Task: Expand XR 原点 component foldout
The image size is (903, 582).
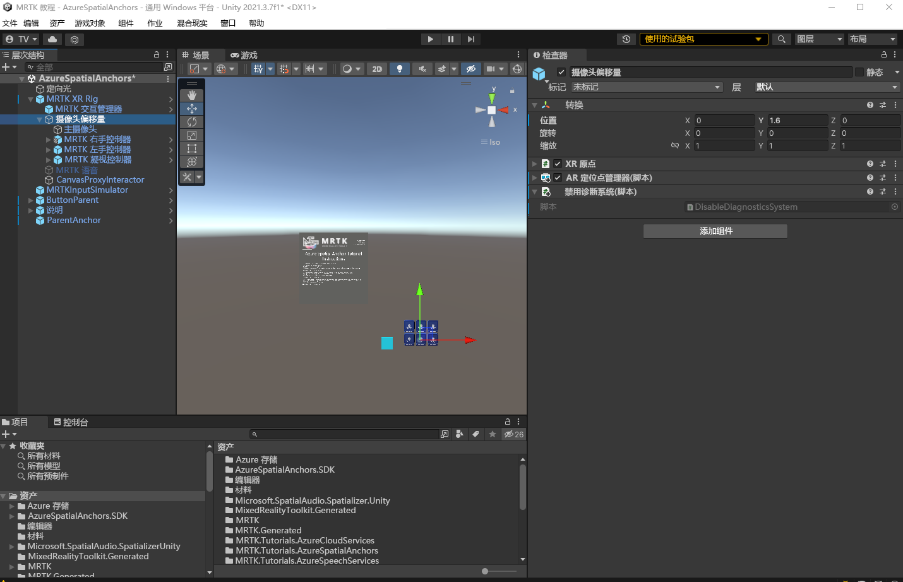Action: [x=535, y=164]
